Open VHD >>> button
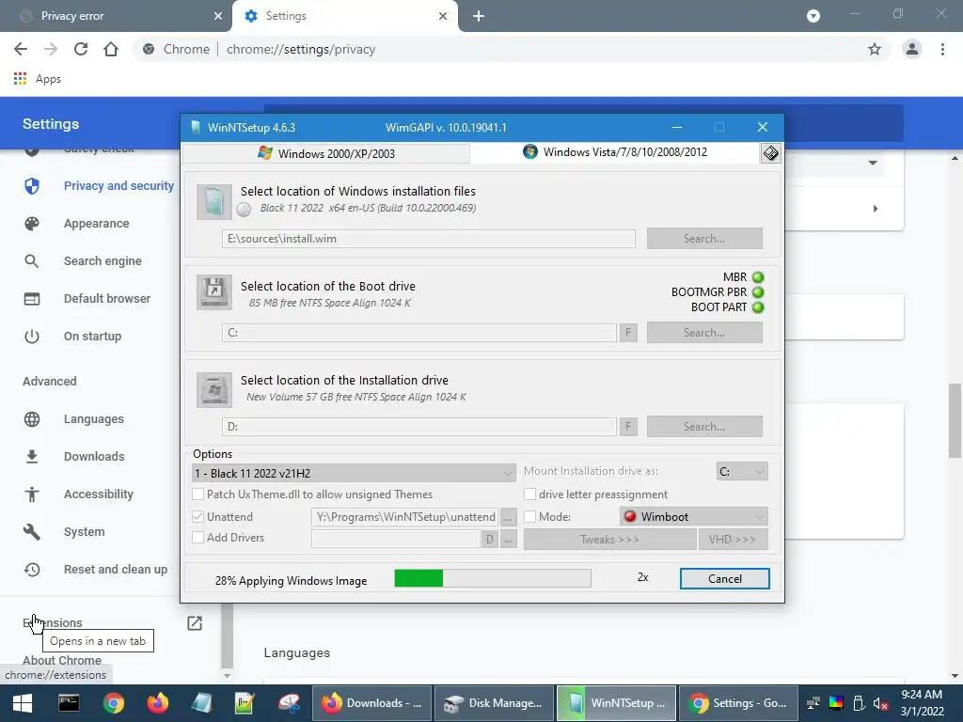Image resolution: width=963 pixels, height=722 pixels. coord(733,539)
